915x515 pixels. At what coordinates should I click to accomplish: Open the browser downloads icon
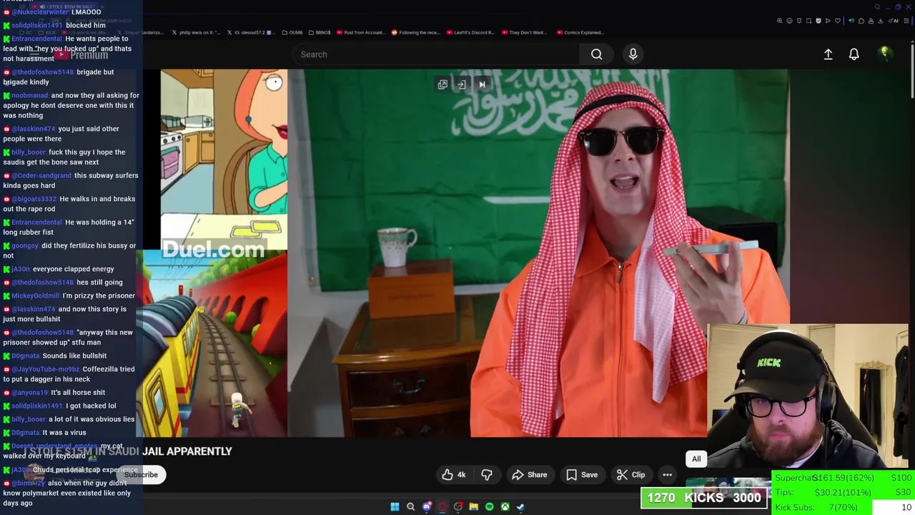[881, 21]
